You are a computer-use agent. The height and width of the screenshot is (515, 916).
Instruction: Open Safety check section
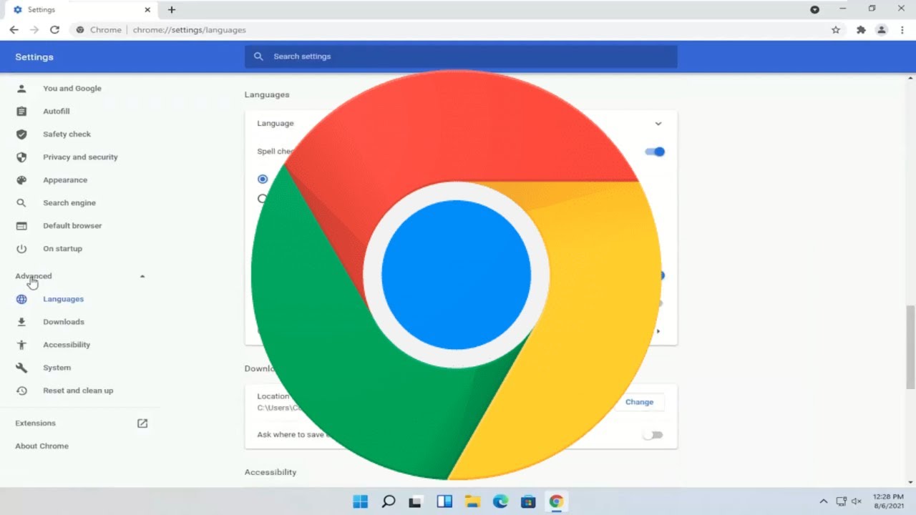[67, 134]
